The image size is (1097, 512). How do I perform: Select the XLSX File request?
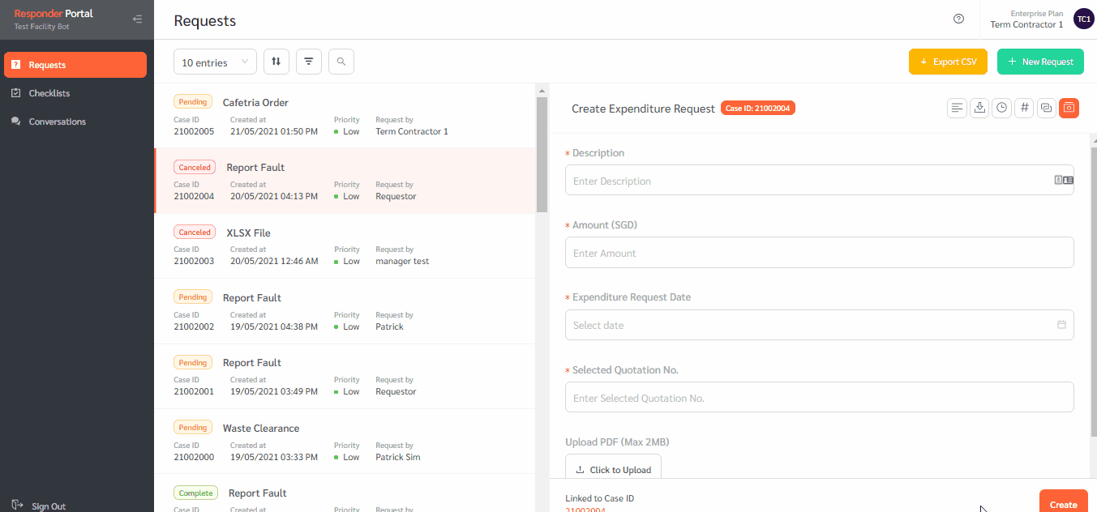(x=345, y=246)
